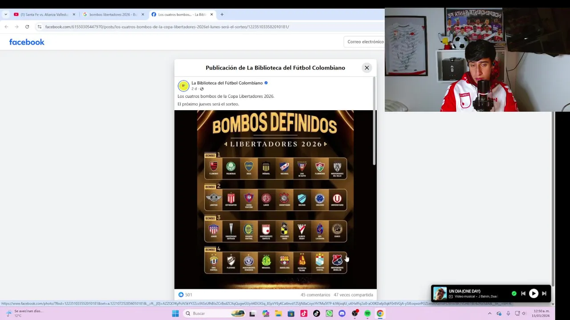Open the Bombos Definidos Libertadores 2026 image
The width and height of the screenshot is (570, 320).
[275, 200]
